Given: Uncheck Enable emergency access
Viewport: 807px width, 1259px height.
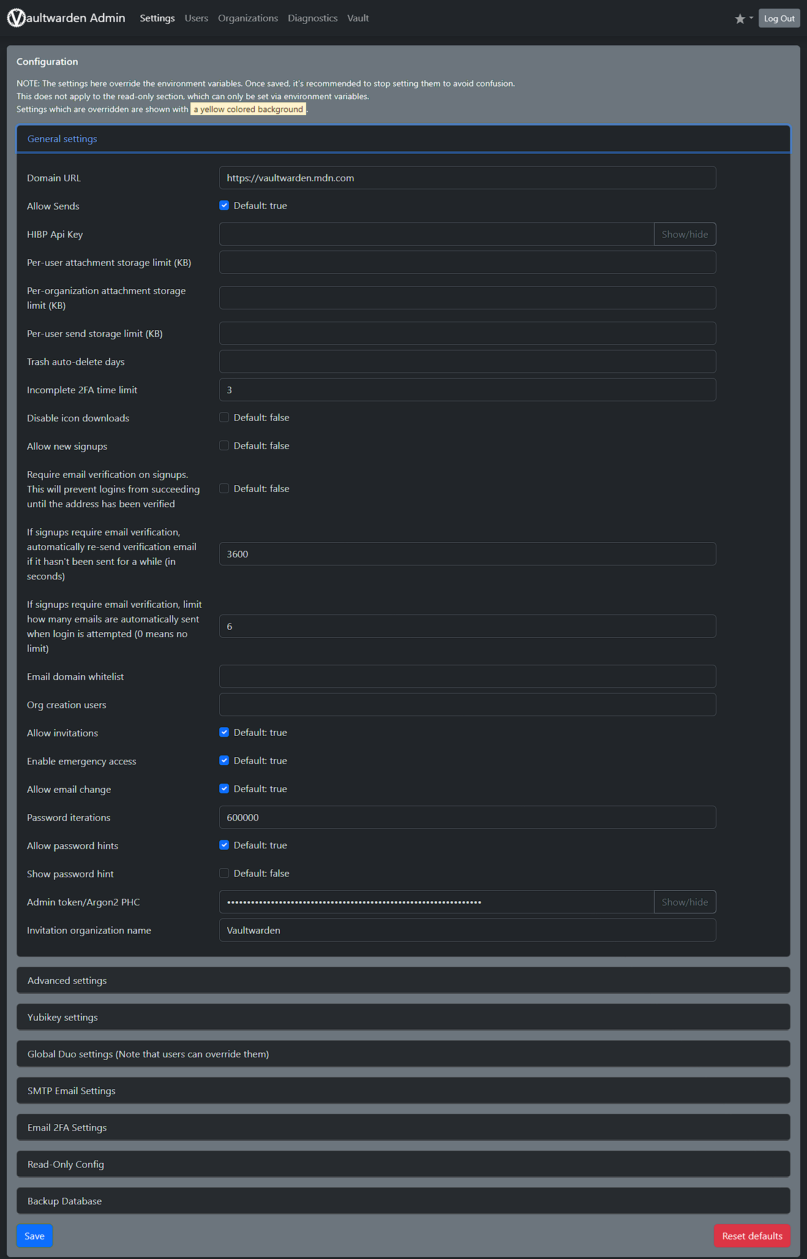Looking at the screenshot, I should tap(224, 761).
